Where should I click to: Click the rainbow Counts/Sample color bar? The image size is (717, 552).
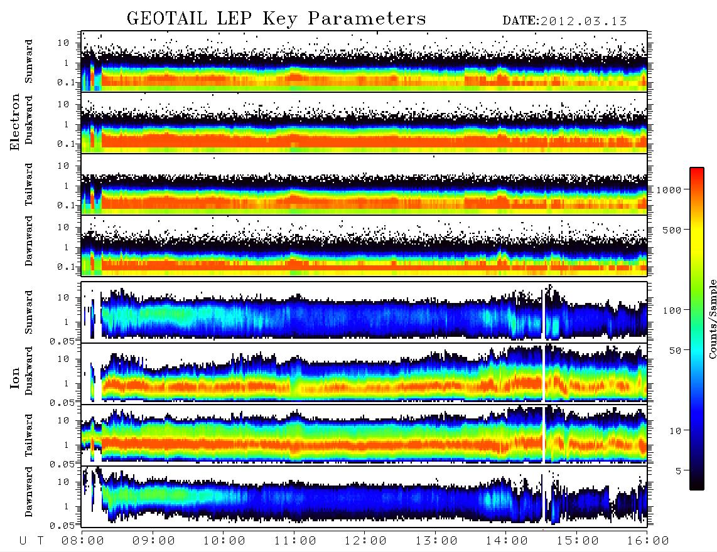pos(697,329)
